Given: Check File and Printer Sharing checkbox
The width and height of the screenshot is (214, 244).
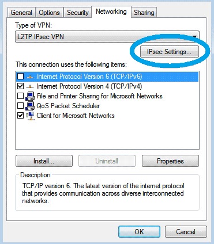Looking at the screenshot, I should pos(20,96).
